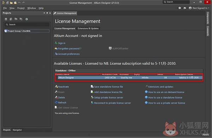Expand the Not Signed In account dropdown

[199, 8]
